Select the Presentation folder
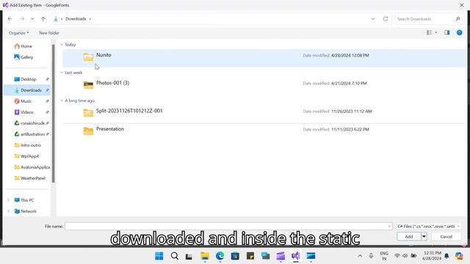 pos(264,131)
